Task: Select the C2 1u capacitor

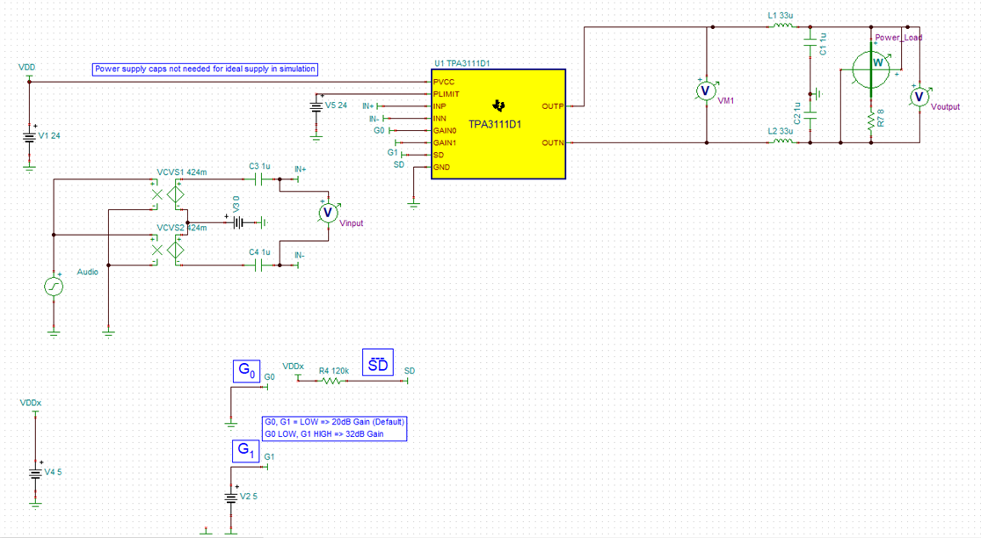Action: pos(810,116)
